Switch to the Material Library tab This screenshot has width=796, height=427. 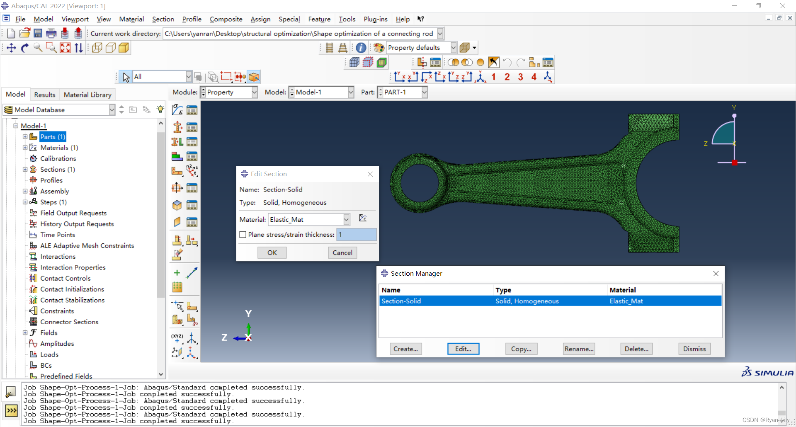87,95
